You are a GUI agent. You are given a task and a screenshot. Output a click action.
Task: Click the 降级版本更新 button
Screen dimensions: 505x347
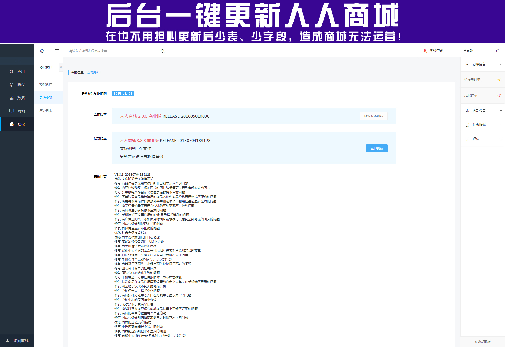pos(373,116)
